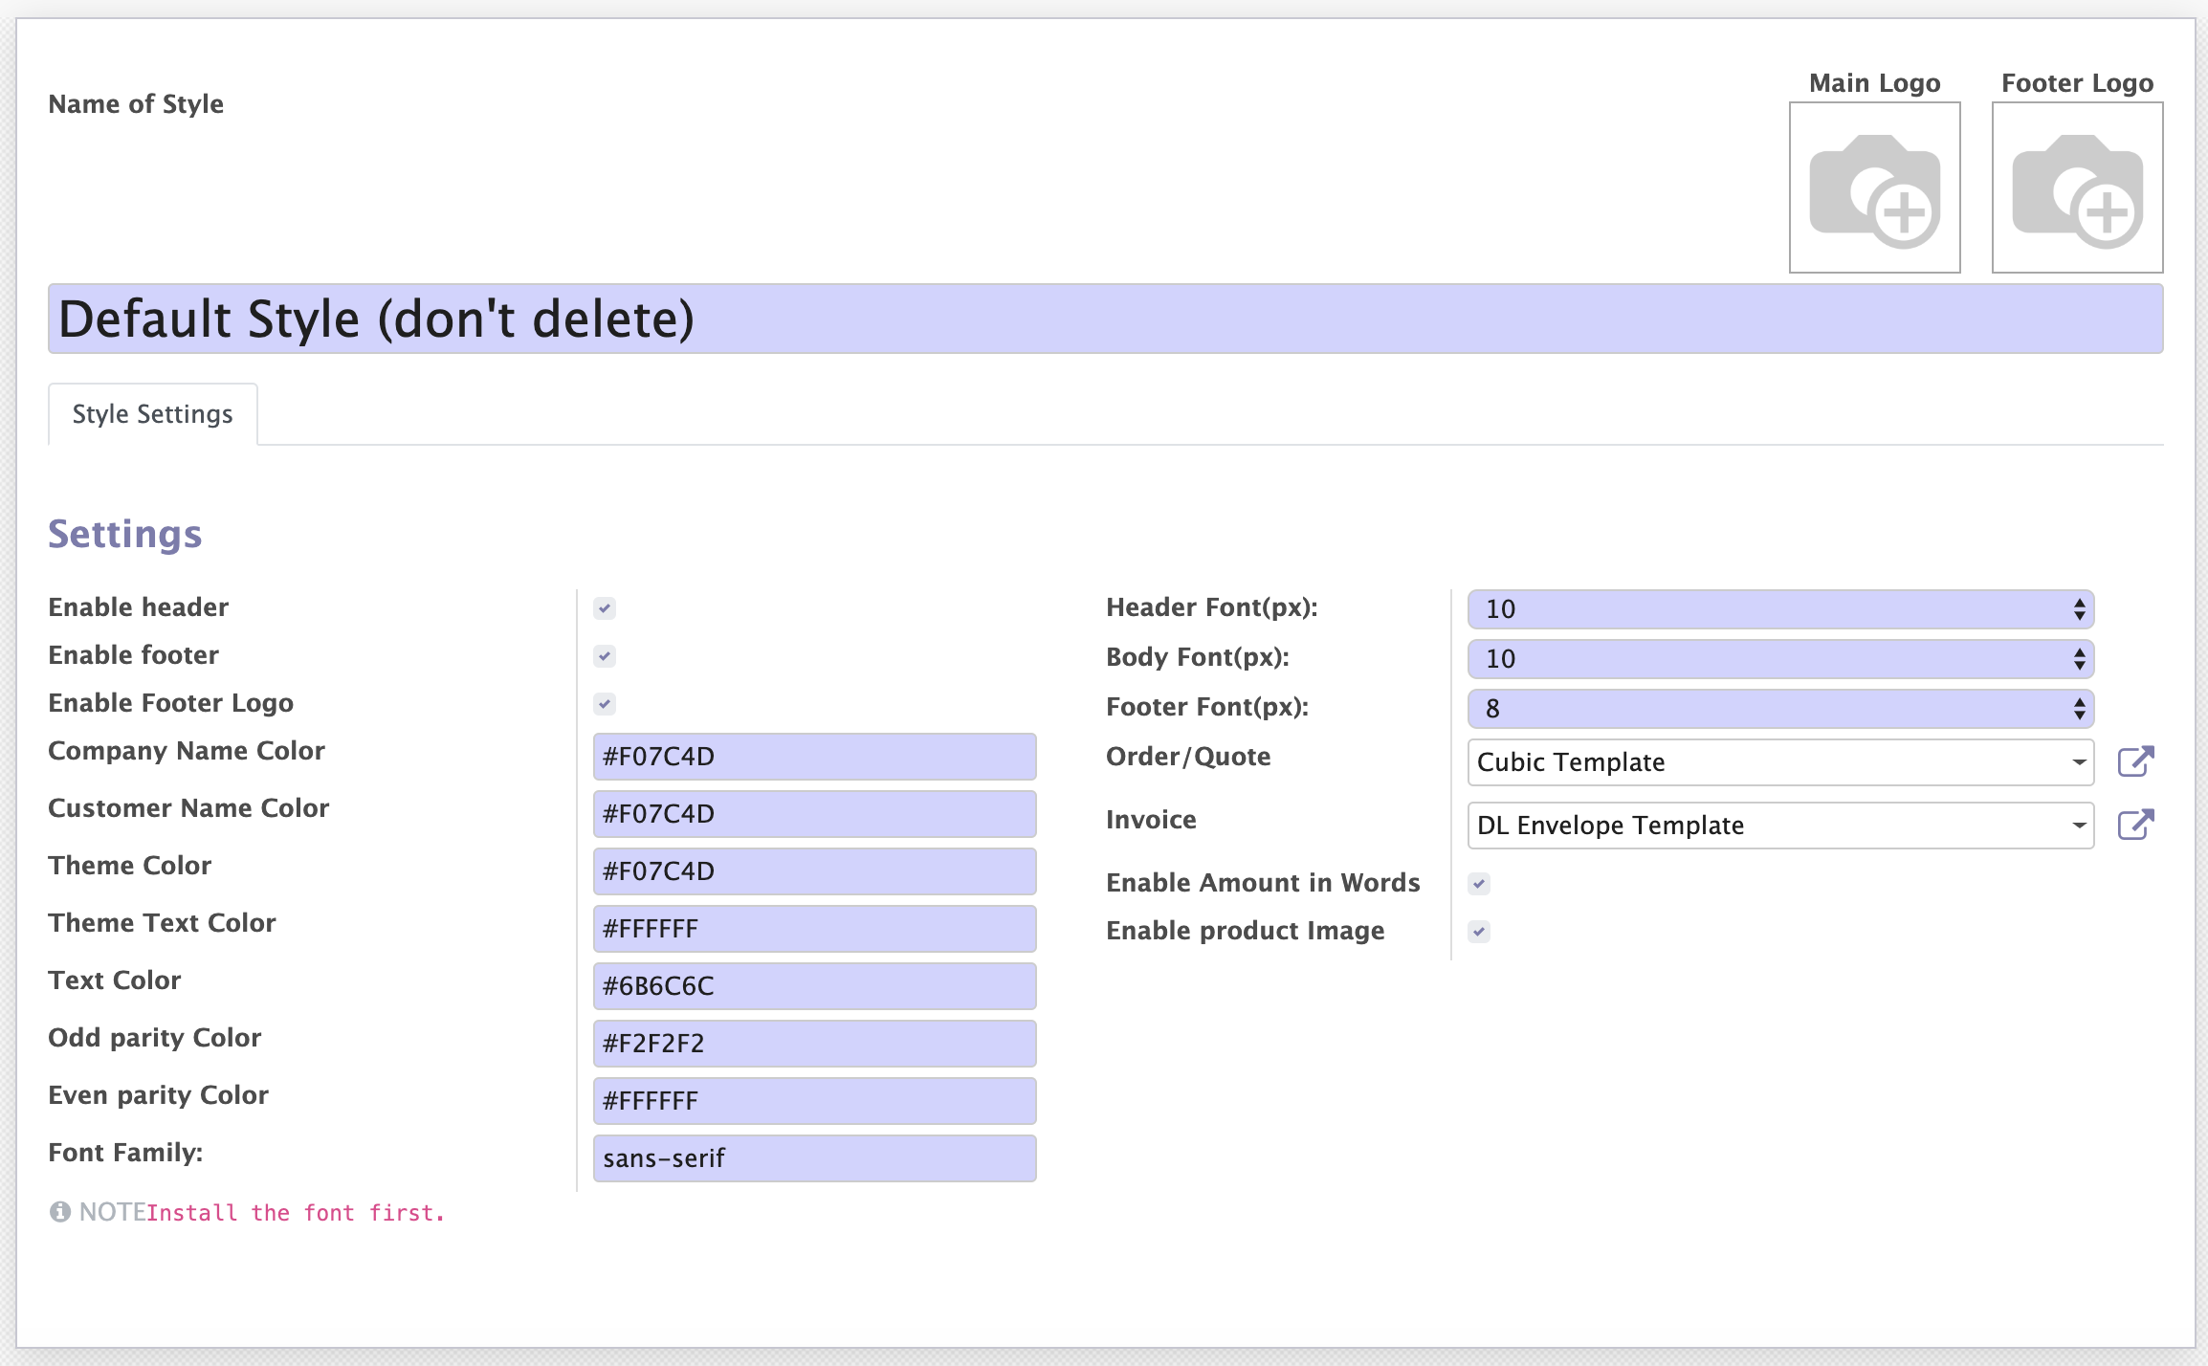
Task: Toggle the Enable header checkbox
Action: 605,608
